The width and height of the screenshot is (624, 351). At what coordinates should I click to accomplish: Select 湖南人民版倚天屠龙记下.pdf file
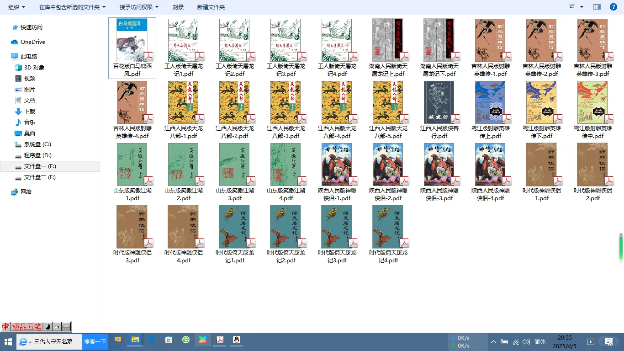pos(439,48)
